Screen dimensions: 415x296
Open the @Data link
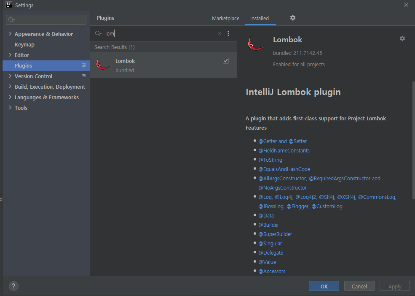coord(266,216)
